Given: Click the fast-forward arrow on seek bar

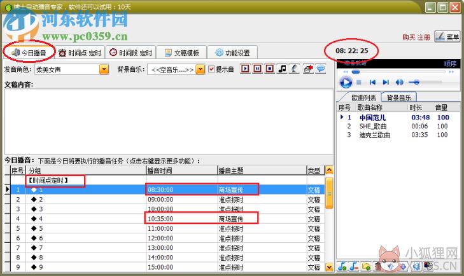Looking at the screenshot, I should tap(451, 72).
